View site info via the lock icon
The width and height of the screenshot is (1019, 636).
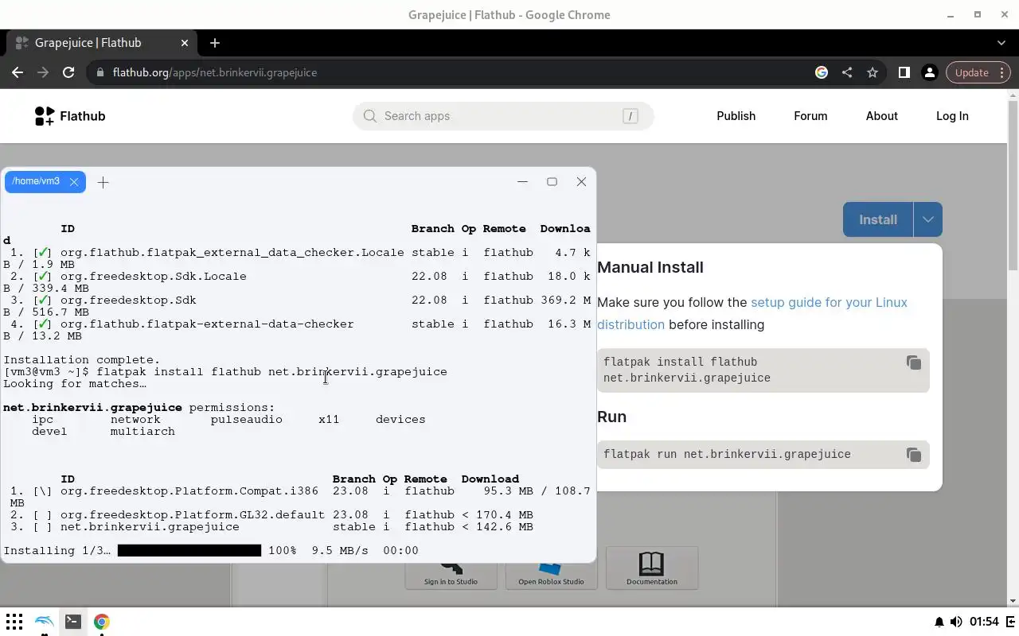pos(100,72)
